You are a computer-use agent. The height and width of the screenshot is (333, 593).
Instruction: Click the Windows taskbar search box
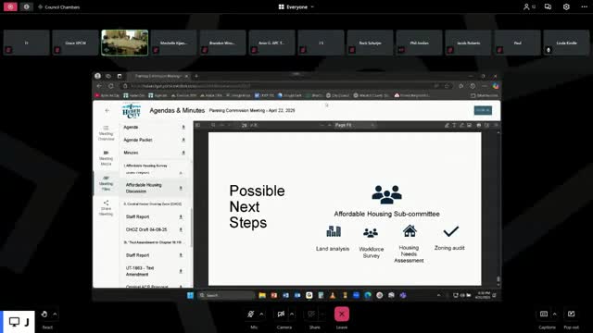coord(226,295)
